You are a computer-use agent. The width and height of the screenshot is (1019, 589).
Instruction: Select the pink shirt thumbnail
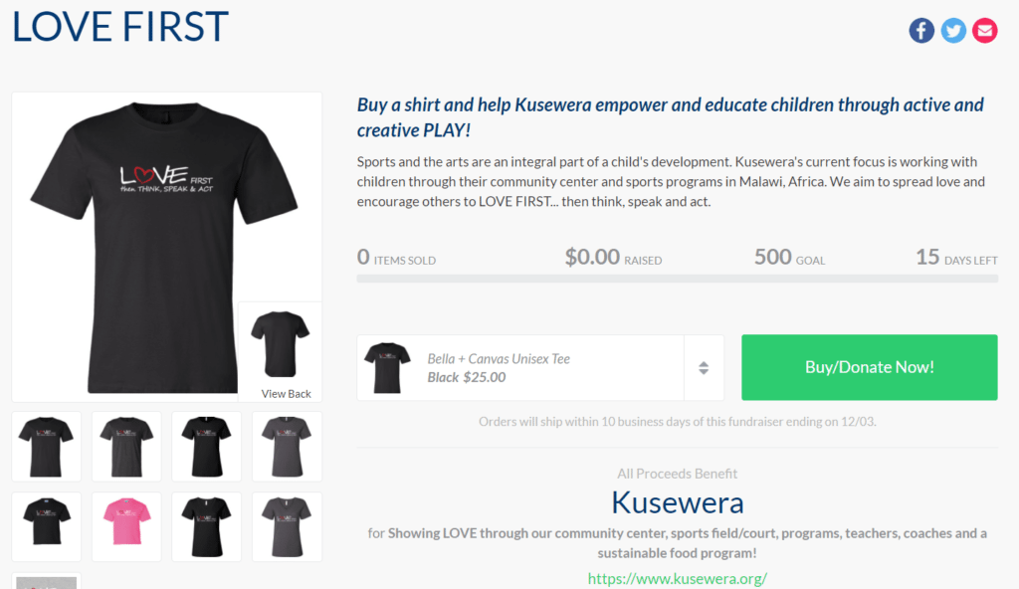click(126, 526)
